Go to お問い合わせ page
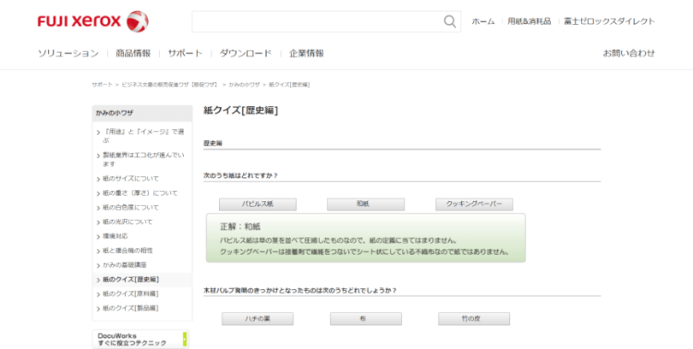Screen dimensions: 693x349 click(x=629, y=54)
